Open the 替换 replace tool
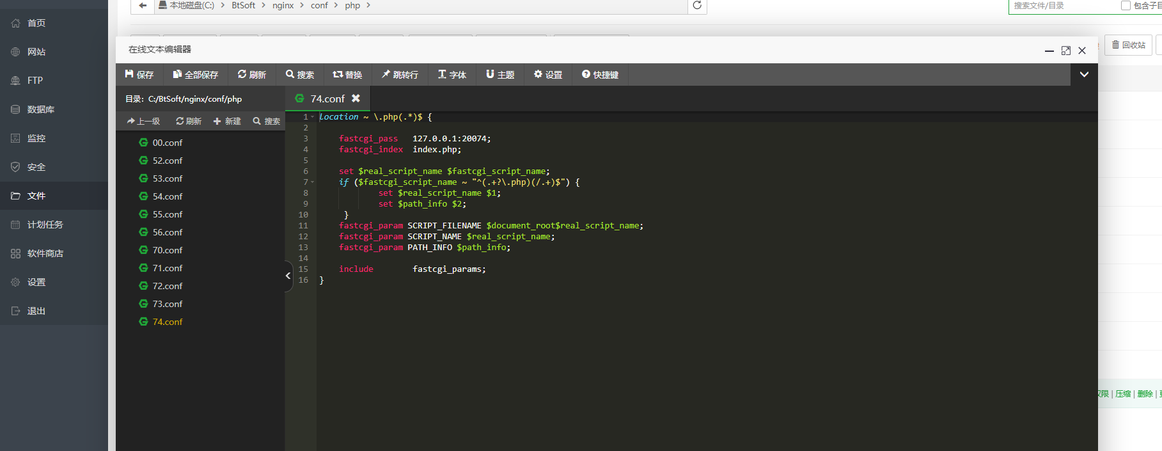1162x451 pixels. (348, 75)
